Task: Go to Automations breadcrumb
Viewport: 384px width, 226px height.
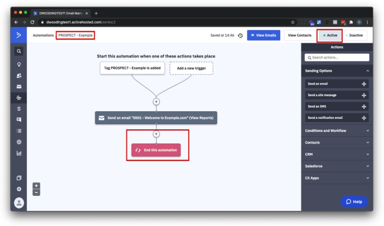Action: 43,35
